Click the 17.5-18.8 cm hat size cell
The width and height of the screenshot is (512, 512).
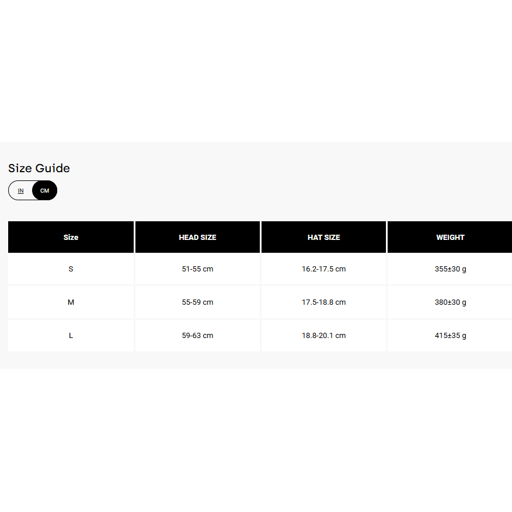point(323,302)
